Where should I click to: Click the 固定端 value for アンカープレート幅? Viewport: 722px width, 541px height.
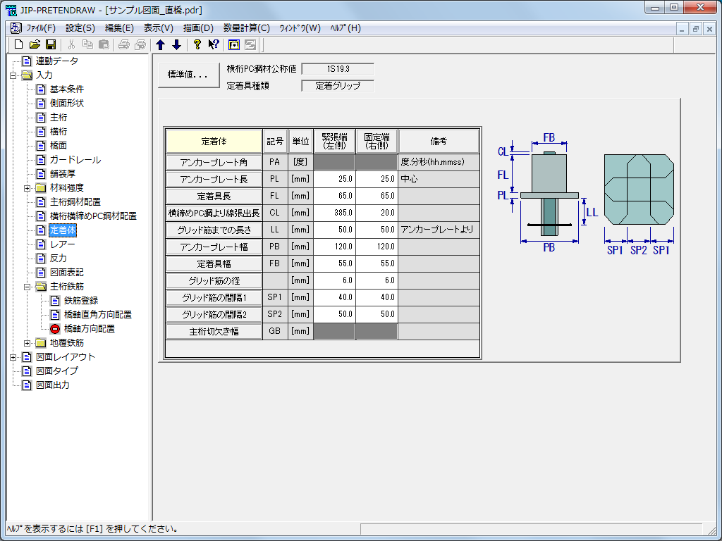377,247
